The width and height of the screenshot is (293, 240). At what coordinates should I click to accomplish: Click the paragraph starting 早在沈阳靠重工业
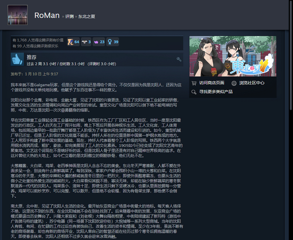[x=97, y=138]
